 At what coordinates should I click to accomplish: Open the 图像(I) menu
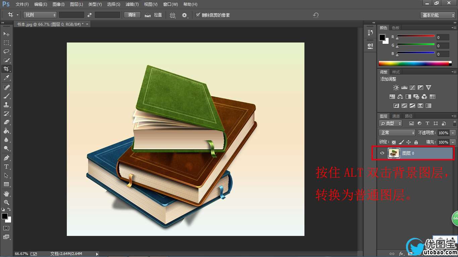58,4
